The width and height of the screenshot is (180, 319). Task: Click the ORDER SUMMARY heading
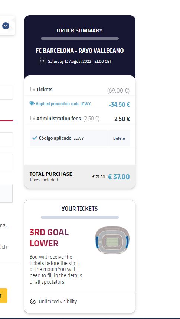80,30
